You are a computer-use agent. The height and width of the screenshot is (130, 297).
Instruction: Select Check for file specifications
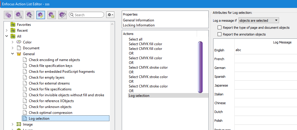[x=50, y=89]
